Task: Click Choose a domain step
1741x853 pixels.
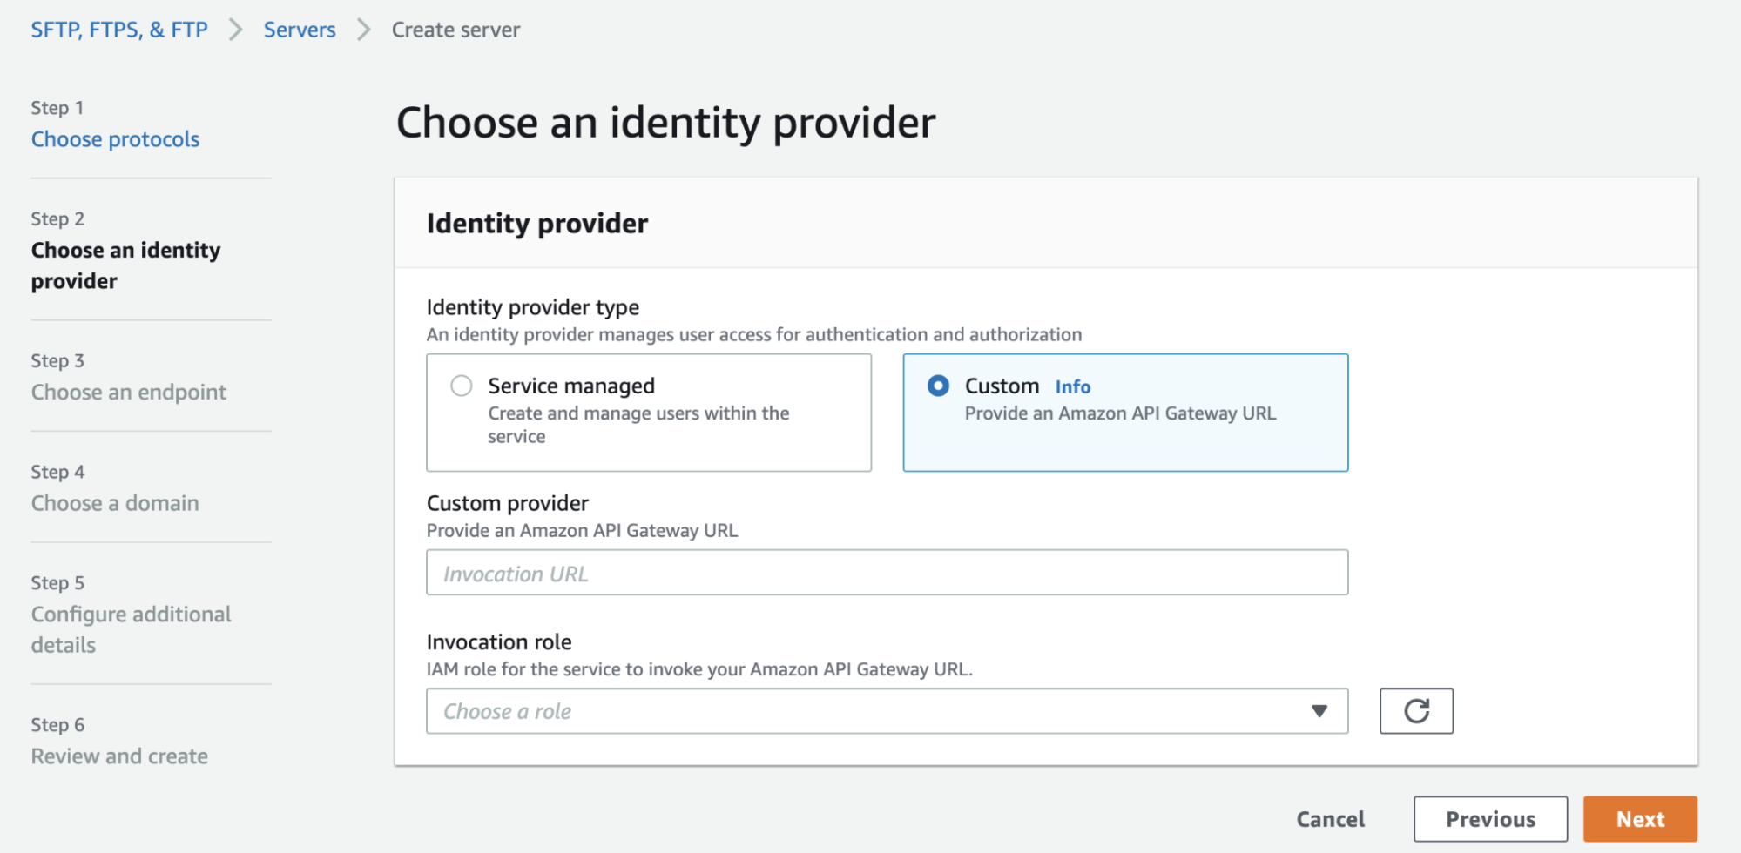Action: [x=115, y=503]
